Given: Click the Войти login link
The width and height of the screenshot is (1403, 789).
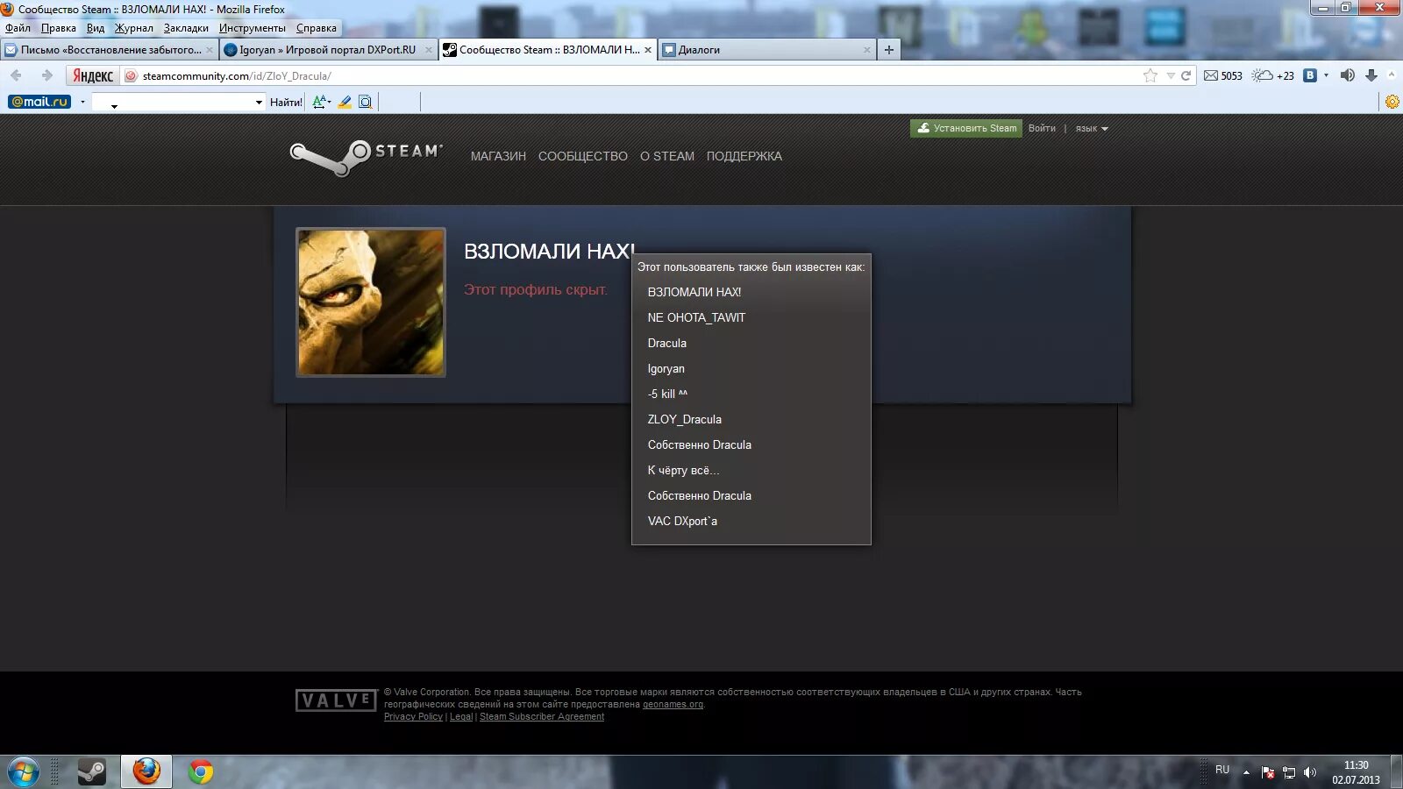Looking at the screenshot, I should point(1042,128).
